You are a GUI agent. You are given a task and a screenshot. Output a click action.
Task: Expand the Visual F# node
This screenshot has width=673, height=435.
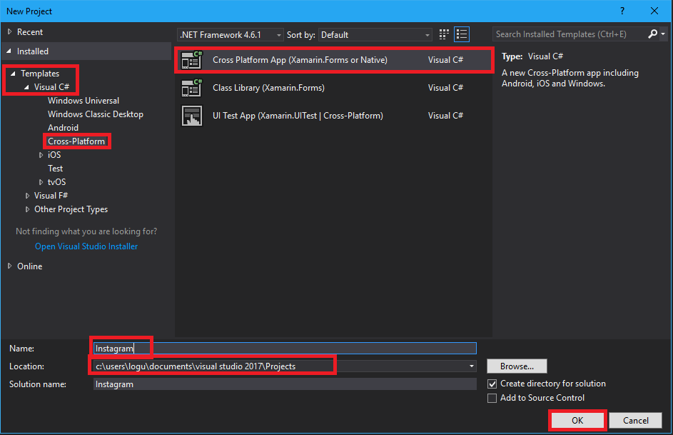(x=27, y=196)
